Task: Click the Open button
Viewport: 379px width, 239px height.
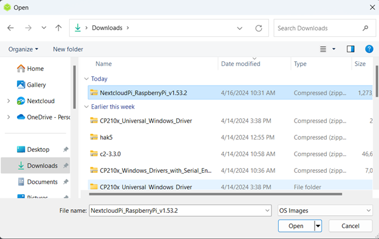Action: (296, 226)
